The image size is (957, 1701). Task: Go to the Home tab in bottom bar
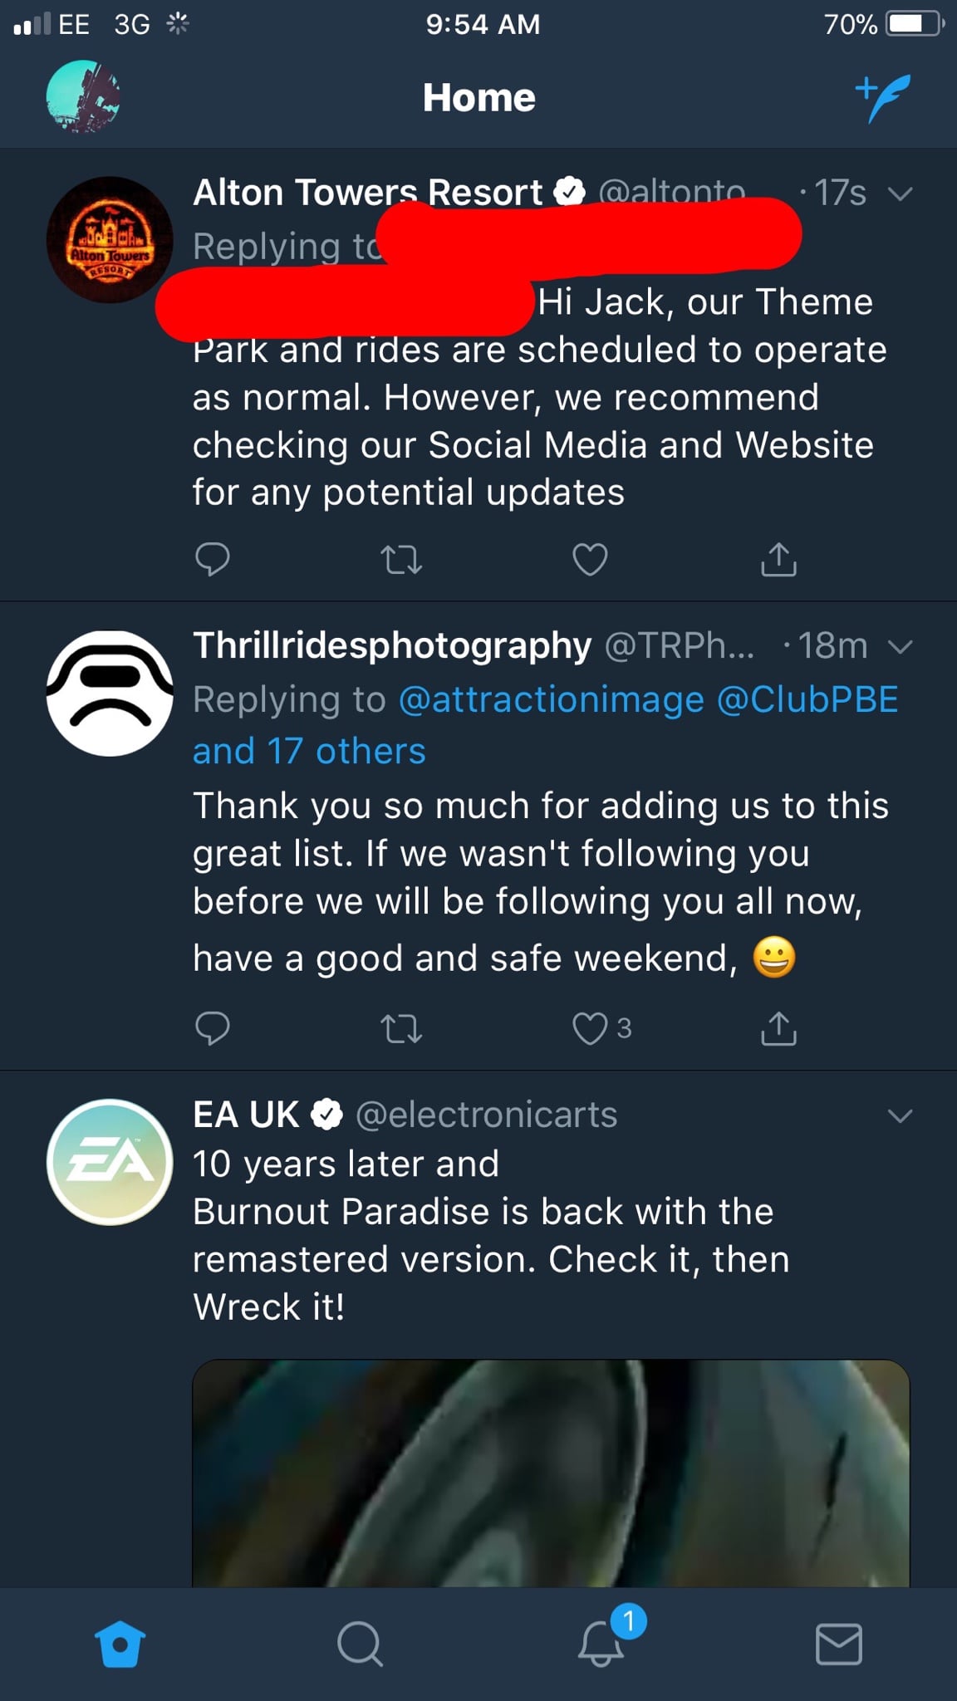coord(120,1644)
